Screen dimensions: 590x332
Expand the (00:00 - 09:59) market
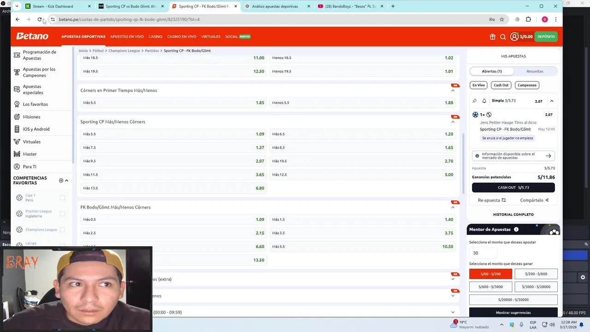453,312
